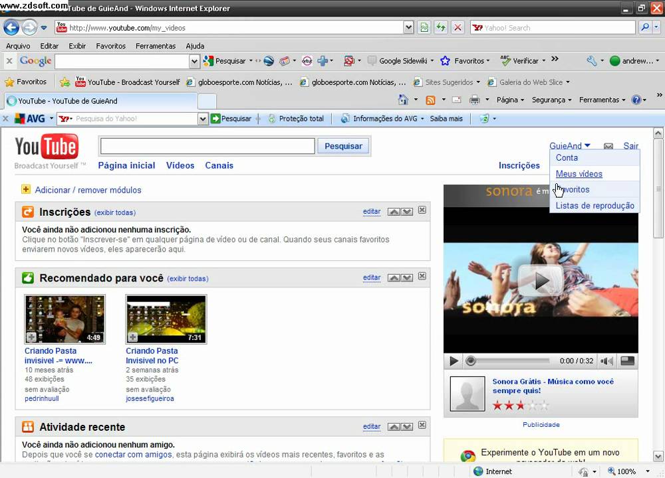Select Listas de reprodução from account menu
665x478 pixels.
pos(595,205)
